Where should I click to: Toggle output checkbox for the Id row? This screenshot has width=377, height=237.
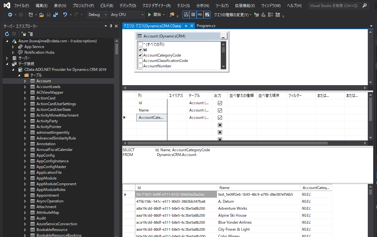click(x=220, y=103)
